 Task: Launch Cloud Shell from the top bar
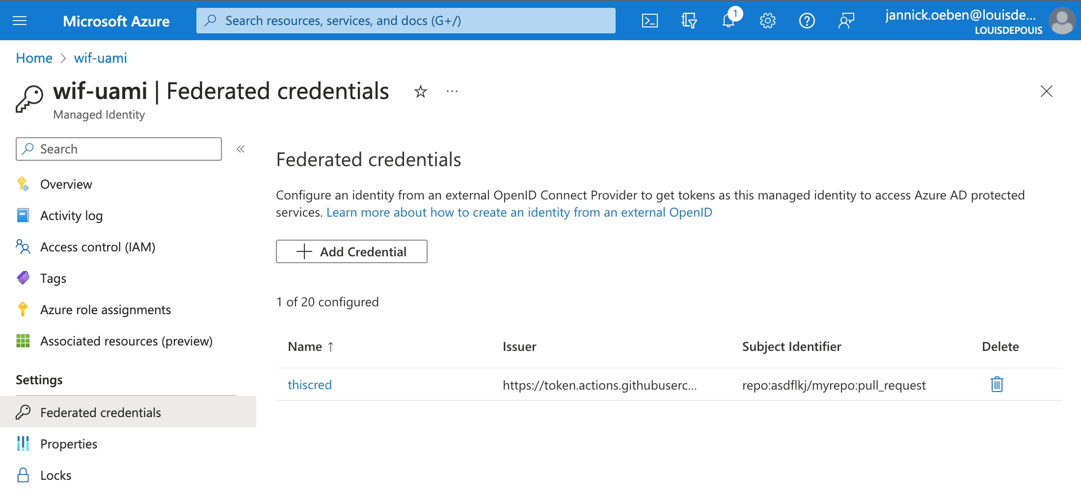(x=649, y=20)
